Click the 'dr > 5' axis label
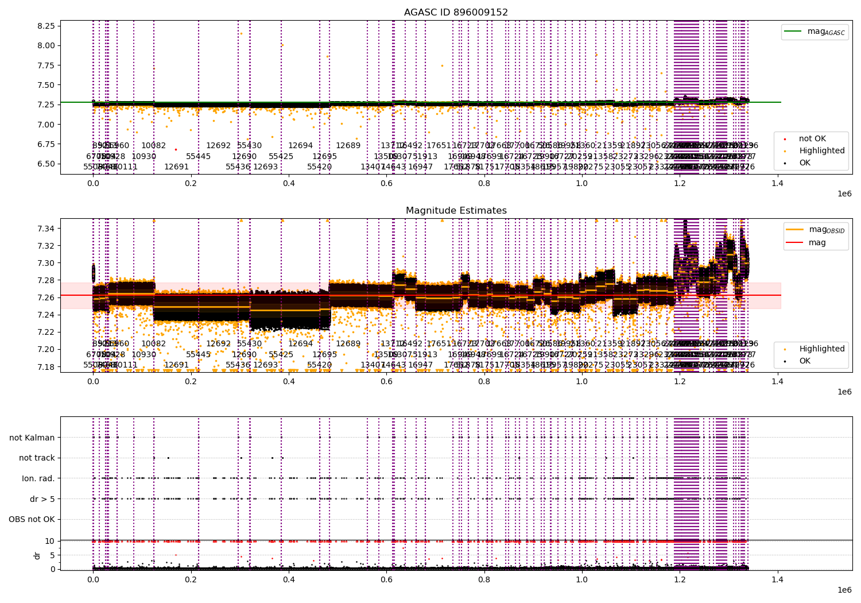Screen dimensions: 861x603 42,499
